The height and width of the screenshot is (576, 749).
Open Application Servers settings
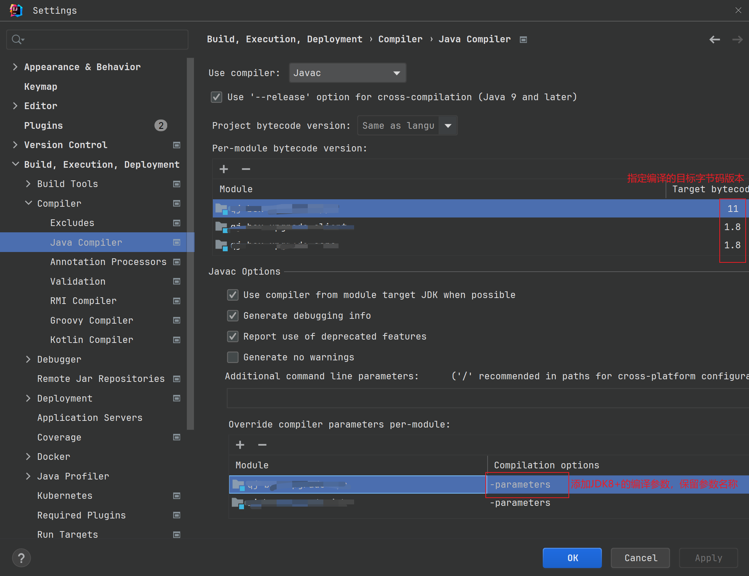point(90,418)
